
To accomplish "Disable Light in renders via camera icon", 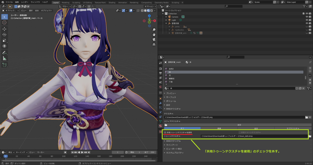I will coord(310,20).
